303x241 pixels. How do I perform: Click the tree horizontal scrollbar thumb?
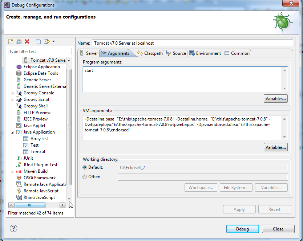[30, 205]
